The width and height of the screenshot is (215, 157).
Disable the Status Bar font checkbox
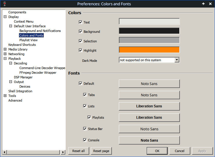pos(85,129)
